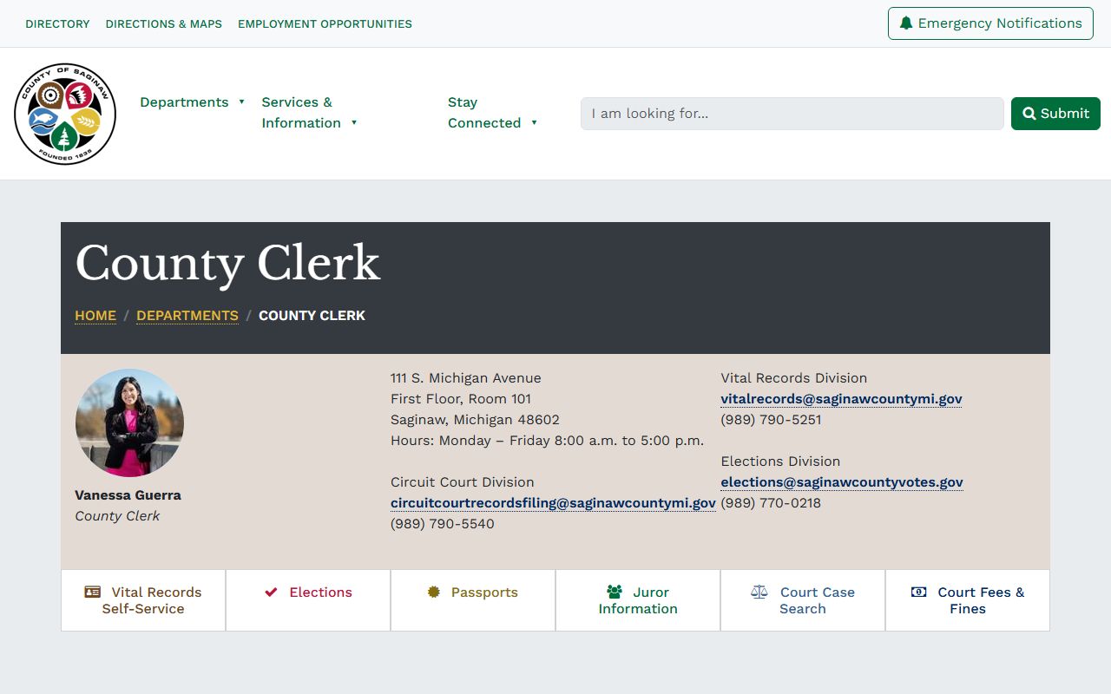The height and width of the screenshot is (694, 1111).
Task: Click the people icon for Juror Information
Action: tap(615, 592)
